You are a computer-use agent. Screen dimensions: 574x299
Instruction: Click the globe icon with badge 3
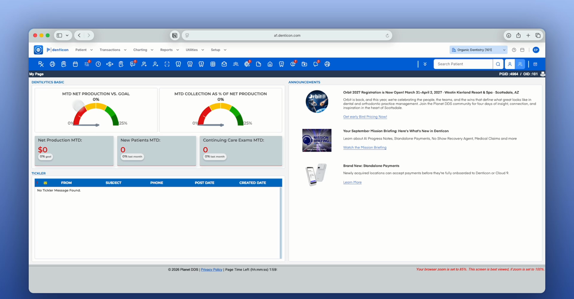click(247, 64)
